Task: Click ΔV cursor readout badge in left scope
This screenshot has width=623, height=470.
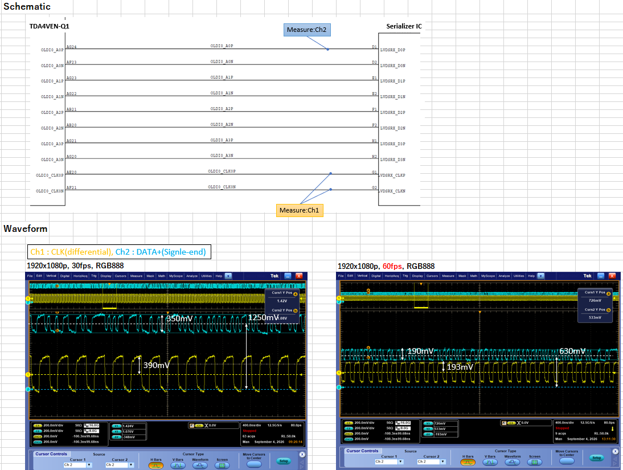Action: (116, 437)
